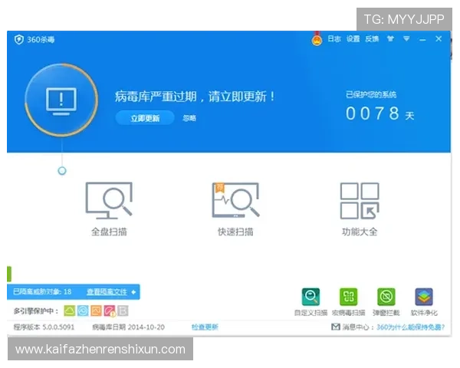Close the 360杀毒 window
Viewport: 460px width, 368px height.
(x=439, y=39)
